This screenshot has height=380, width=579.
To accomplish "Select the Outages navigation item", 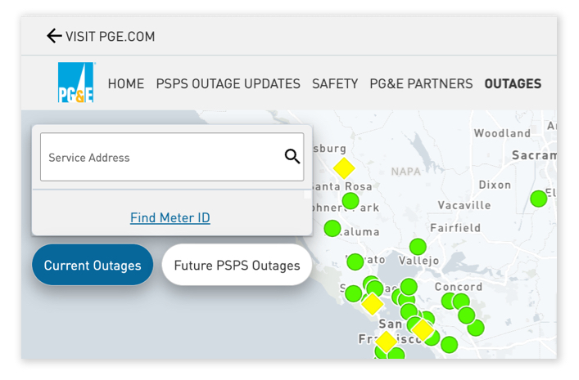I will tap(513, 83).
